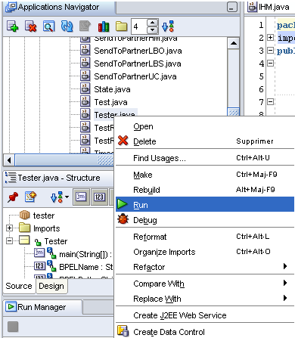This screenshot has width=295, height=338.
Task: Toggle the show fields 123 button in Structure toolbar
Action: point(99,197)
